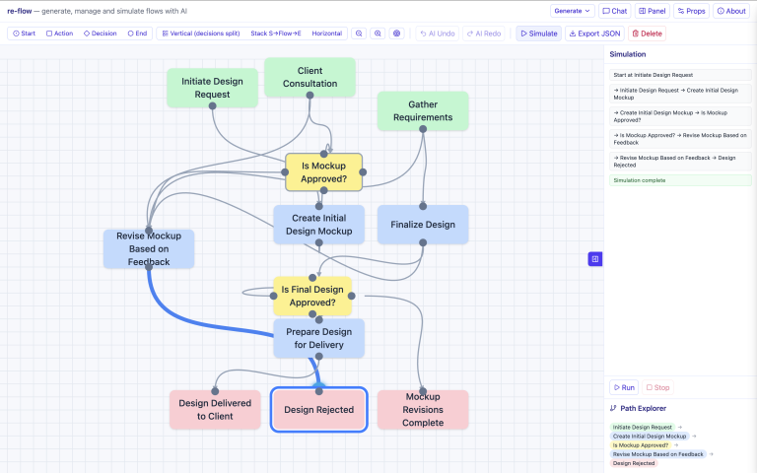Click 'Initiate Design Request' chip in Path Explorer
The image size is (757, 473).
point(642,427)
